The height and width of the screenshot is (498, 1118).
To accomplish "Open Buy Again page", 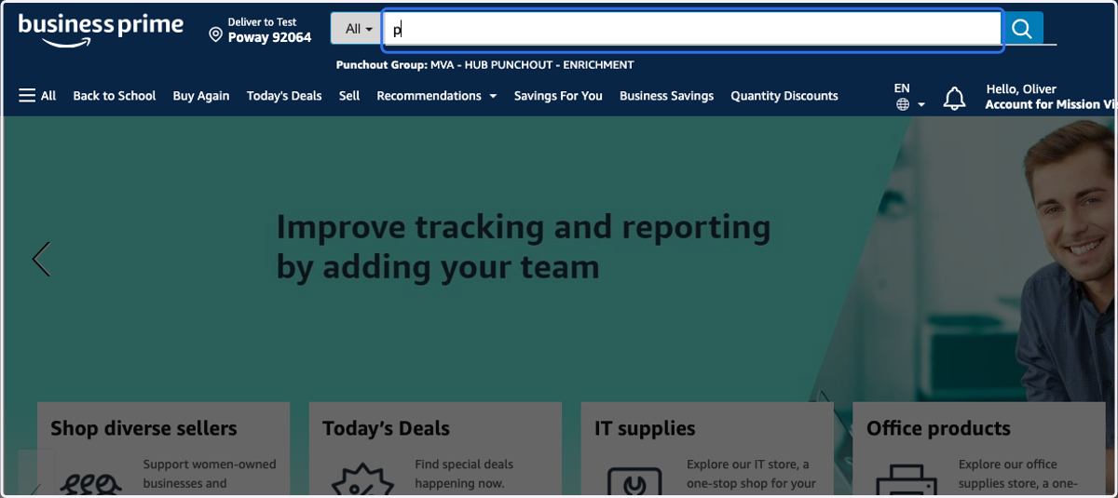I will click(201, 96).
